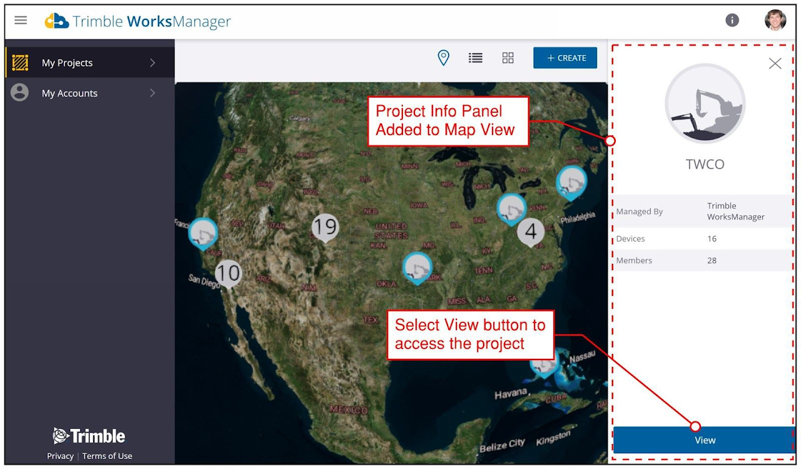
Task: Open the cluster marker labeled 10
Action: coord(228,274)
